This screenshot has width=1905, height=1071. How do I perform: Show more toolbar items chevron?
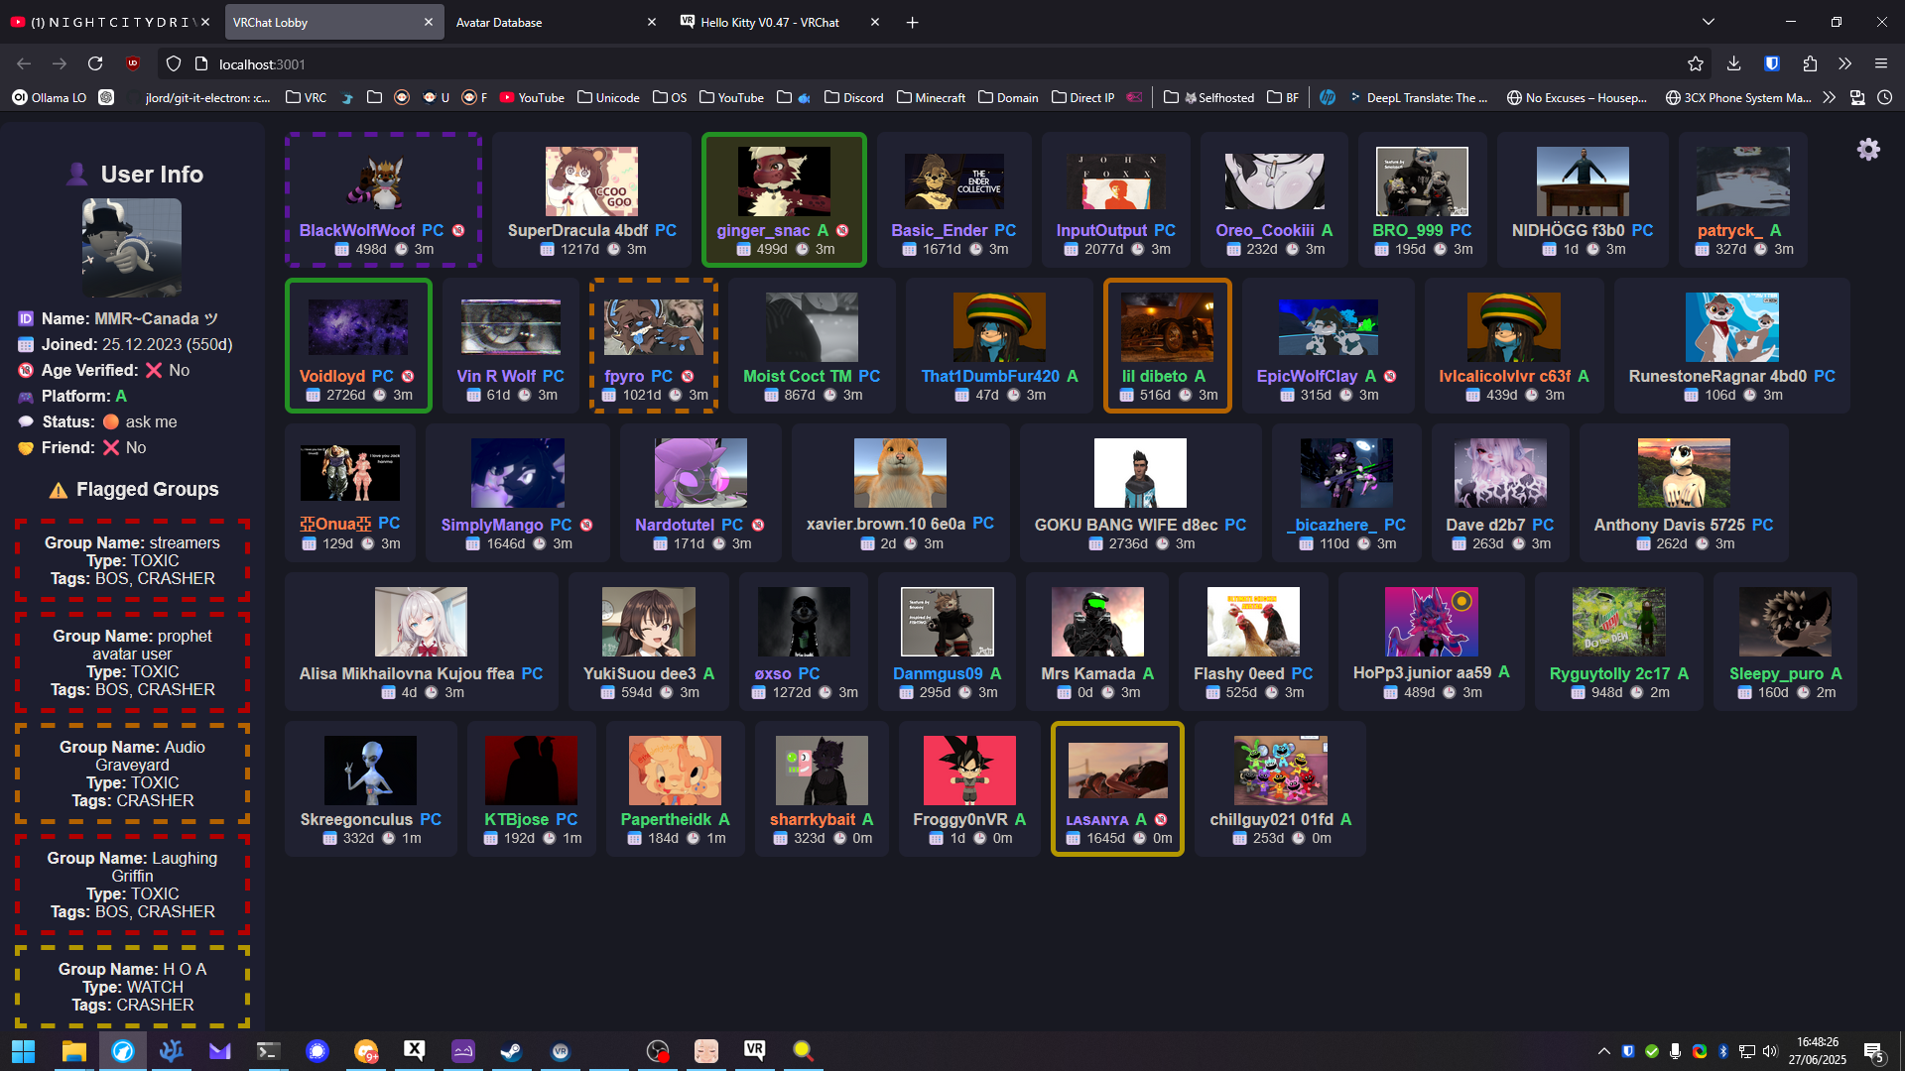(x=1844, y=63)
